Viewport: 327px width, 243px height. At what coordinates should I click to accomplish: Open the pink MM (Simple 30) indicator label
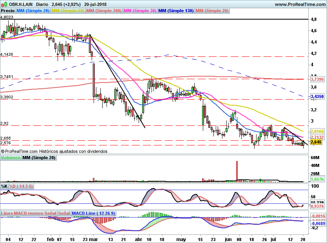pos(140,11)
